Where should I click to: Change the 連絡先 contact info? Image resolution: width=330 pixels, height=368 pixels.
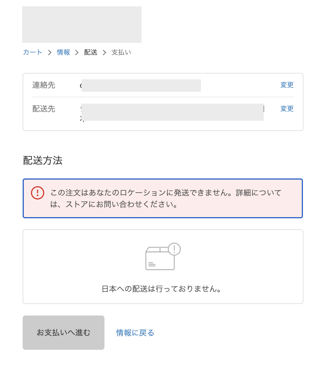287,85
